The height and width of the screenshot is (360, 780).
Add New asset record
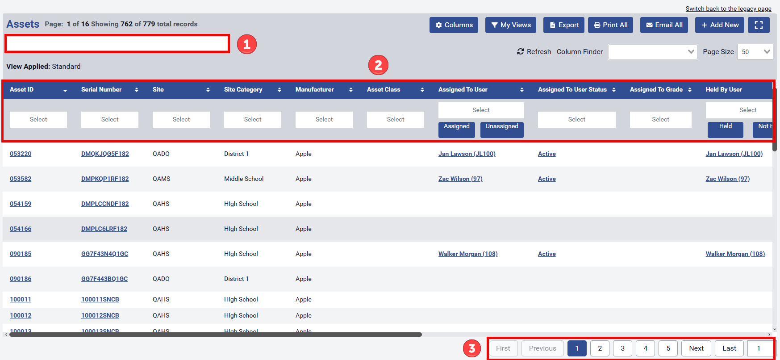coord(719,25)
